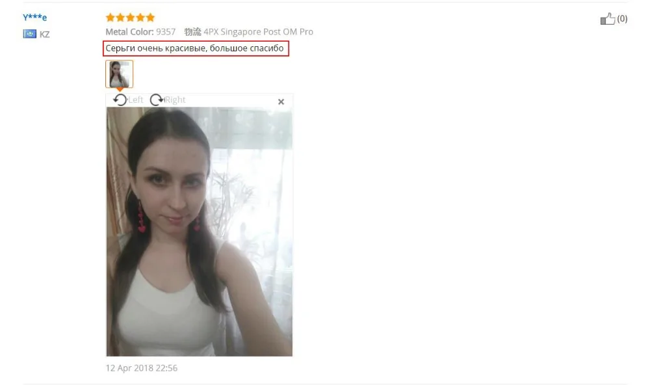The width and height of the screenshot is (650, 389).
Task: Rotate the photo left with the counterclockwise arrow
Action: 120,100
